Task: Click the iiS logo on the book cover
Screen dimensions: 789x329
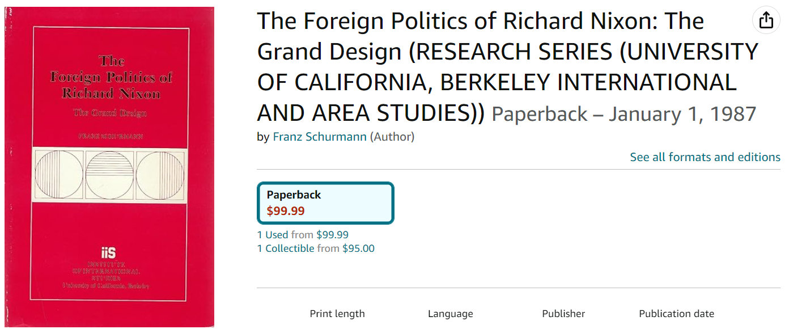Action: pyautogui.click(x=108, y=253)
